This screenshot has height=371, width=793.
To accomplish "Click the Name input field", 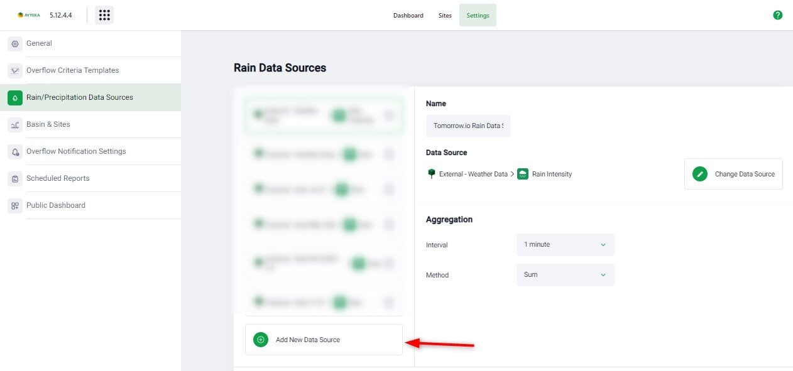I will [468, 126].
